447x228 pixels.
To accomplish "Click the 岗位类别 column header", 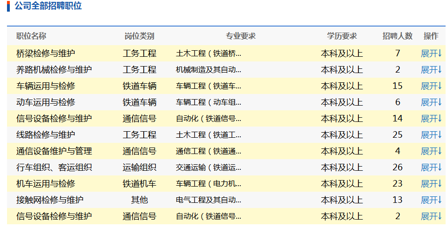I will coord(139,36).
